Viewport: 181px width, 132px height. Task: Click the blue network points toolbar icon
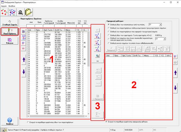pos(12,12)
